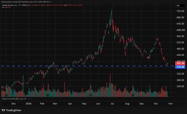Click the Feb label on time axis
The width and height of the screenshot is (187, 114).
42,104
